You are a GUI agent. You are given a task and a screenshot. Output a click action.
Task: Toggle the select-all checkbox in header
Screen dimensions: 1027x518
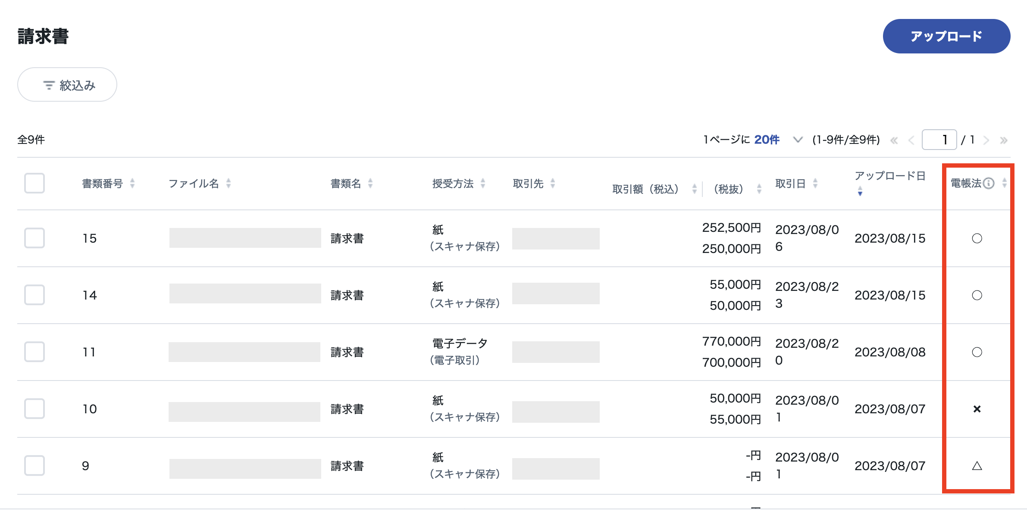34,183
